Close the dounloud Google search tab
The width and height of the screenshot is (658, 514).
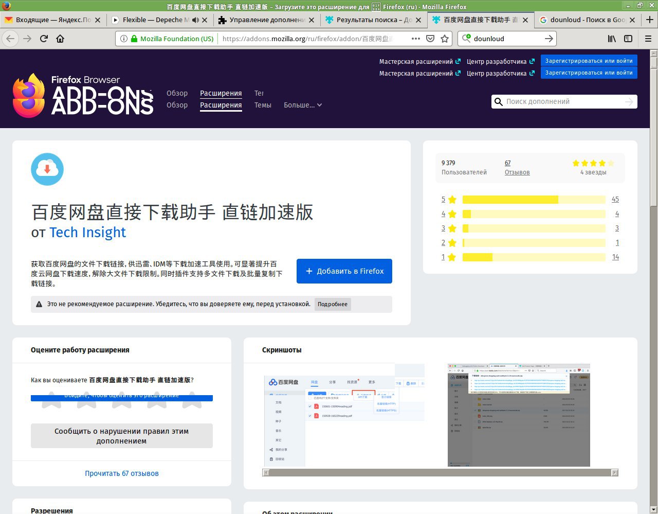(632, 20)
